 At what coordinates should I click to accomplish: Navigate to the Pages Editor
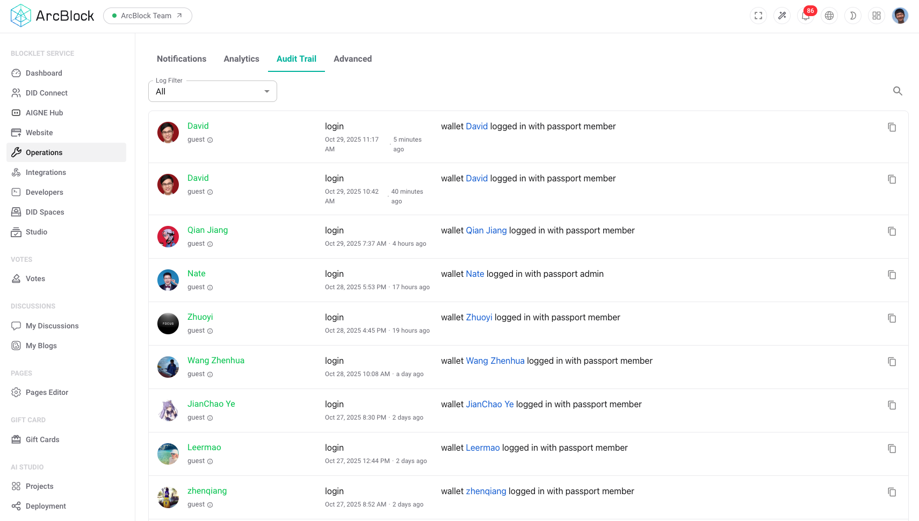[47, 392]
